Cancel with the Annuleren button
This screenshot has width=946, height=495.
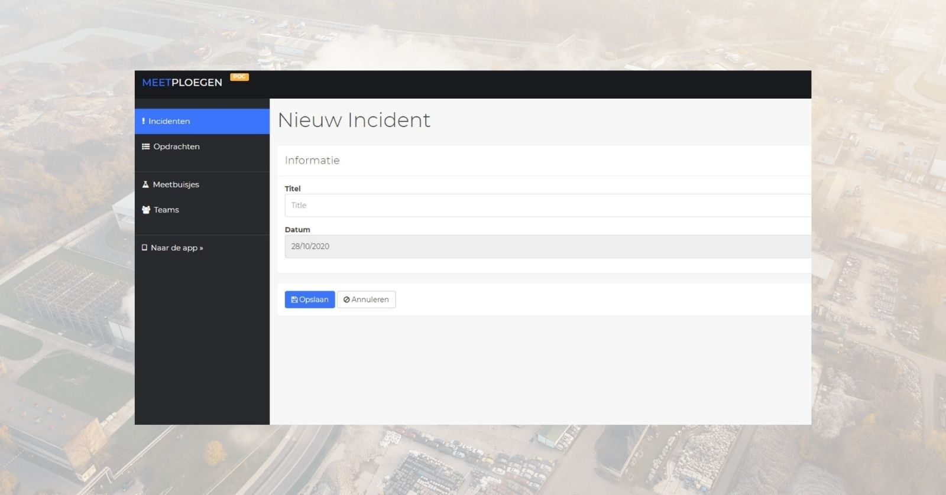tap(366, 299)
